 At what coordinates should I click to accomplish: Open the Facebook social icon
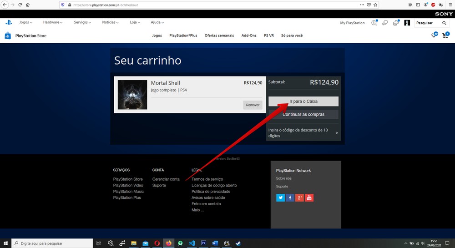(290, 197)
